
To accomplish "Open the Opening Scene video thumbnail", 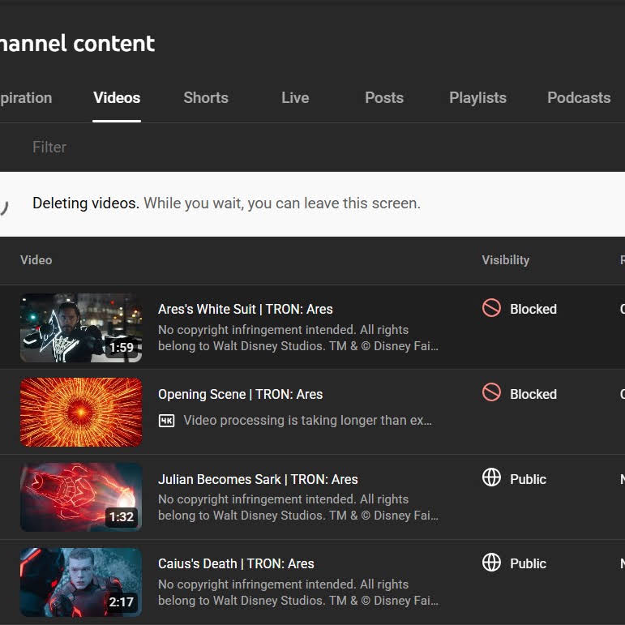I will tap(81, 412).
